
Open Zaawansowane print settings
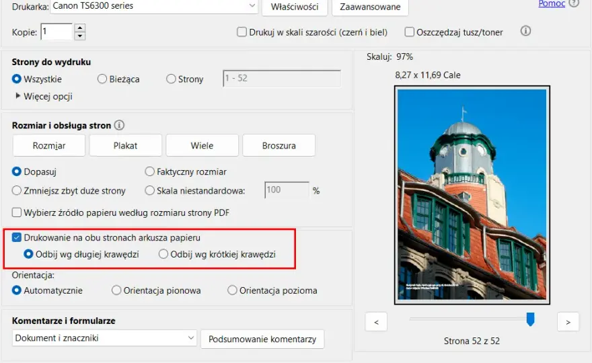370,7
